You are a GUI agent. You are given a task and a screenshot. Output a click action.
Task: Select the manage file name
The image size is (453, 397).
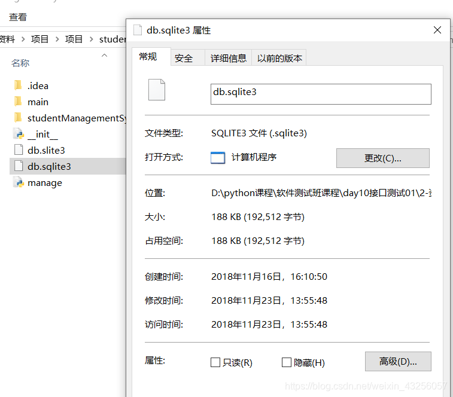(x=45, y=183)
